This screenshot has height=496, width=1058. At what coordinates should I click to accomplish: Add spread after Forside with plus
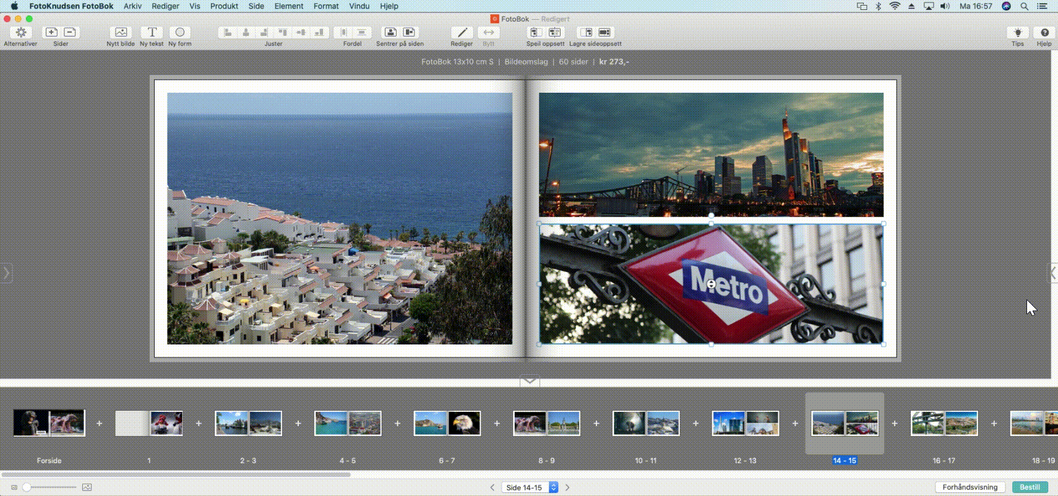(99, 424)
